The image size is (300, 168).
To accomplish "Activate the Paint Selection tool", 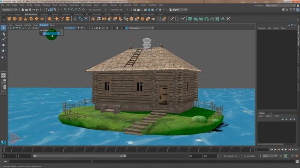I will click(x=3, y=39).
